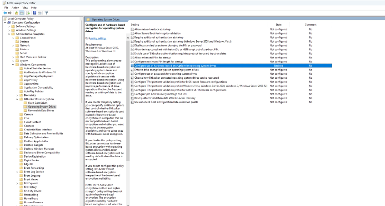Toggle the Show/Hide Console Tree icon
The width and height of the screenshot is (385, 206).
click(x=23, y=13)
